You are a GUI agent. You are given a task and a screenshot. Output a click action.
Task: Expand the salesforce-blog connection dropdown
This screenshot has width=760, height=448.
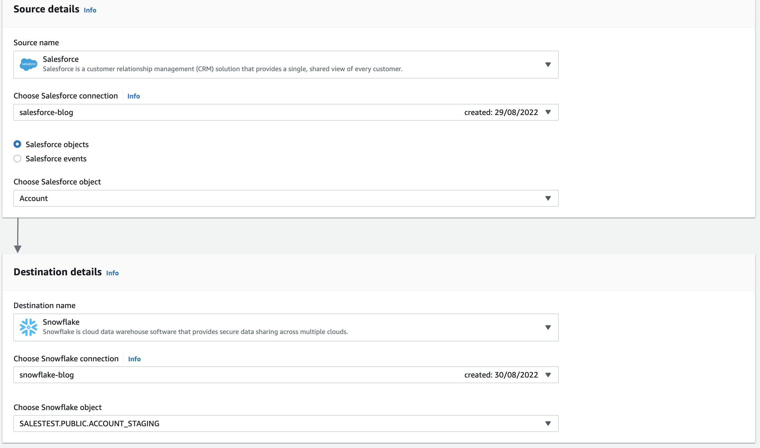tap(548, 112)
